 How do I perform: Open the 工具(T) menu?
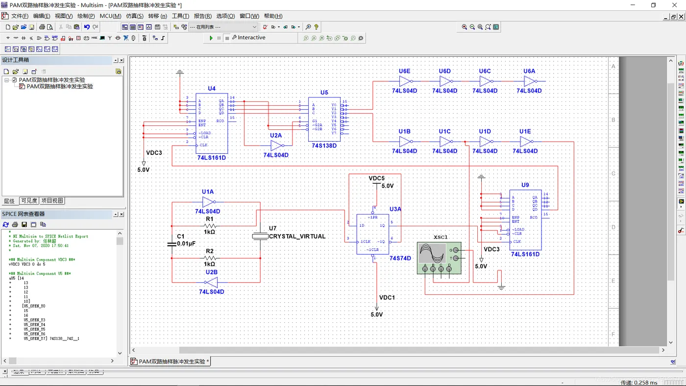tap(180, 16)
